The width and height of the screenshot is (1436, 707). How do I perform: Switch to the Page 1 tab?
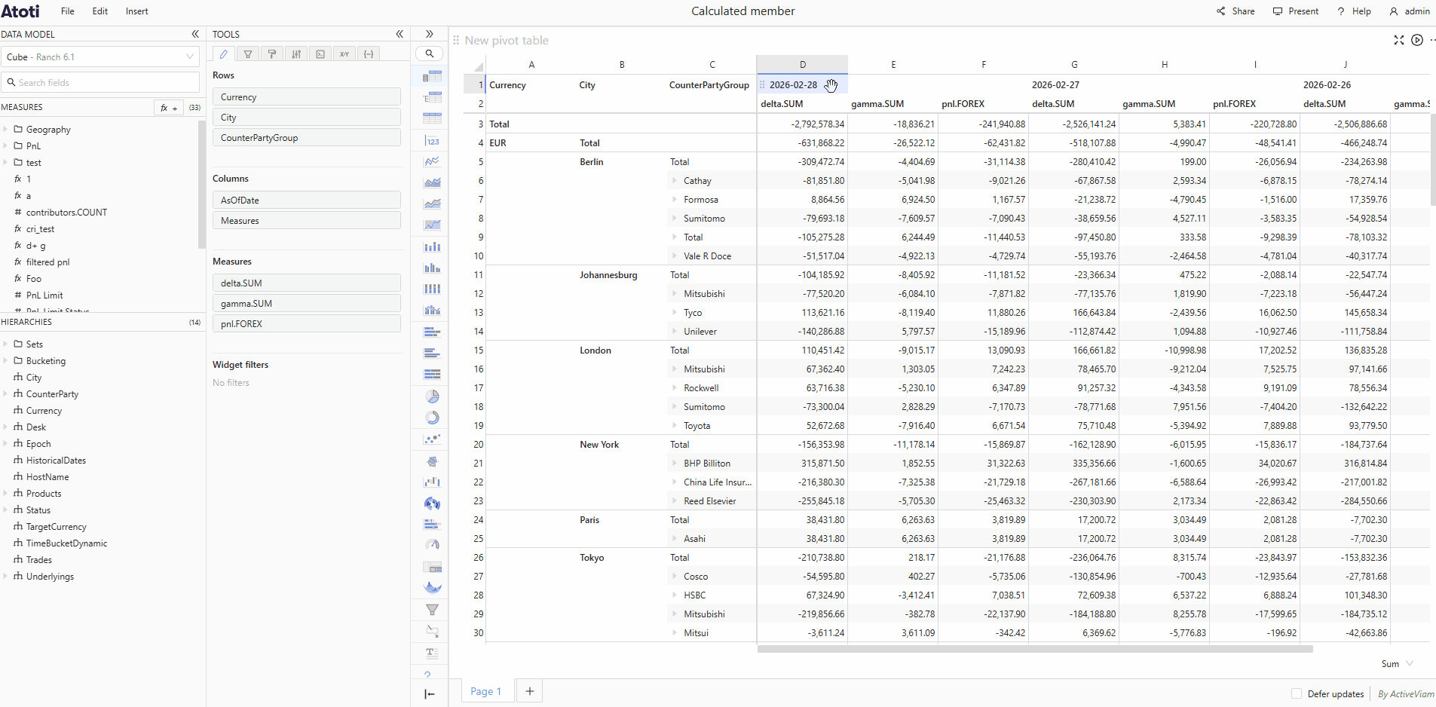pos(485,691)
